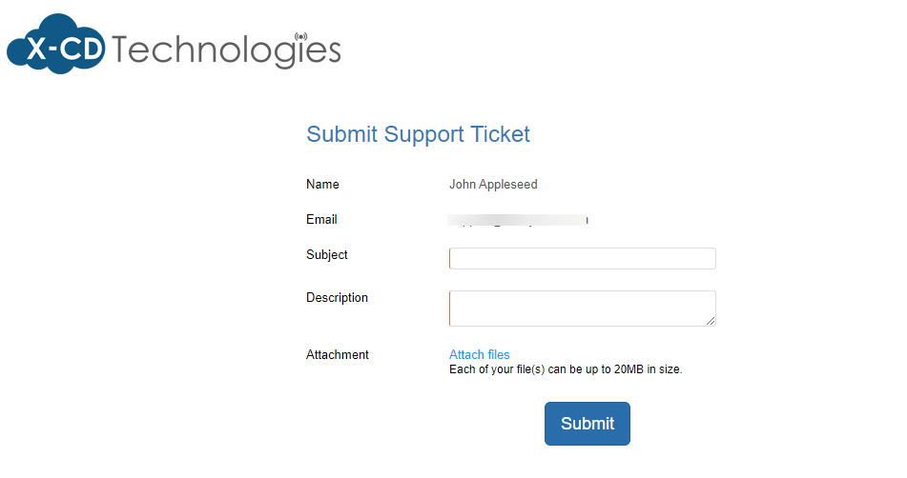Screen dimensions: 907x478
Task: Click the word Ticket in the heading
Action: pos(501,134)
